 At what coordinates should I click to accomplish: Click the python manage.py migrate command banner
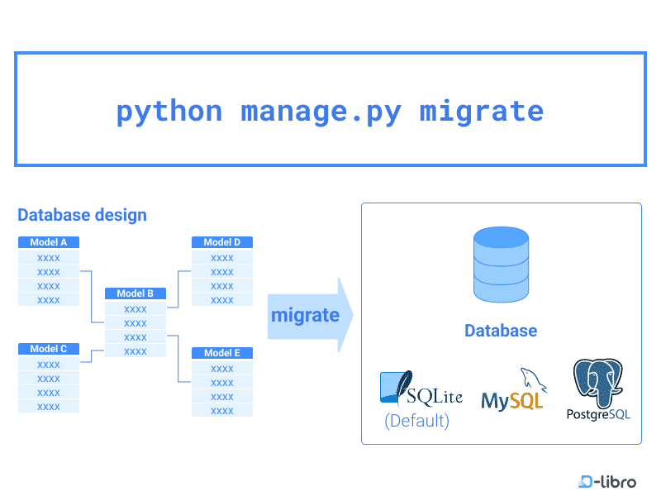(x=330, y=108)
